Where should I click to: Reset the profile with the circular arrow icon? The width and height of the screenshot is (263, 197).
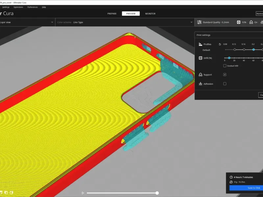(x=220, y=44)
